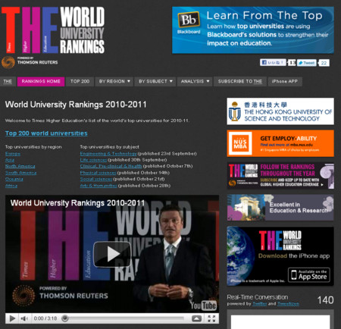Screen dimensions: 341x329
Task: Click the 140 character counter
Action: pos(325,300)
